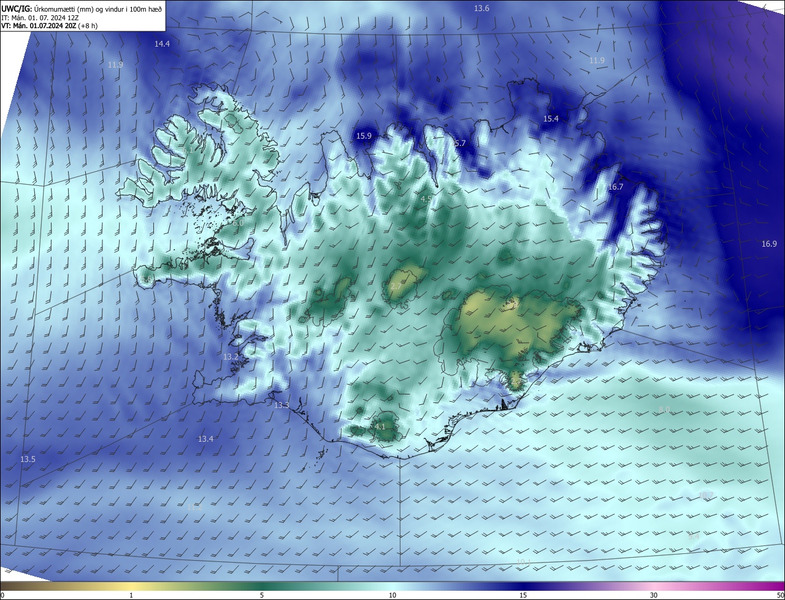
Task: Click the faint 10.1 value label
Action: tap(523, 563)
